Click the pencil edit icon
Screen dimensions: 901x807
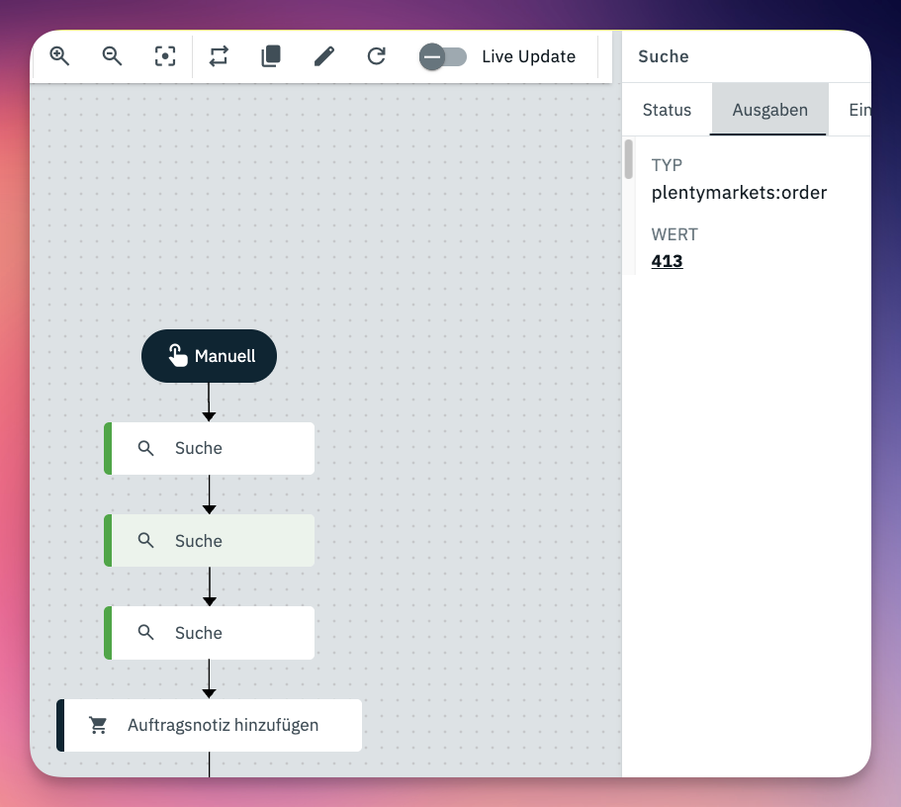point(323,56)
